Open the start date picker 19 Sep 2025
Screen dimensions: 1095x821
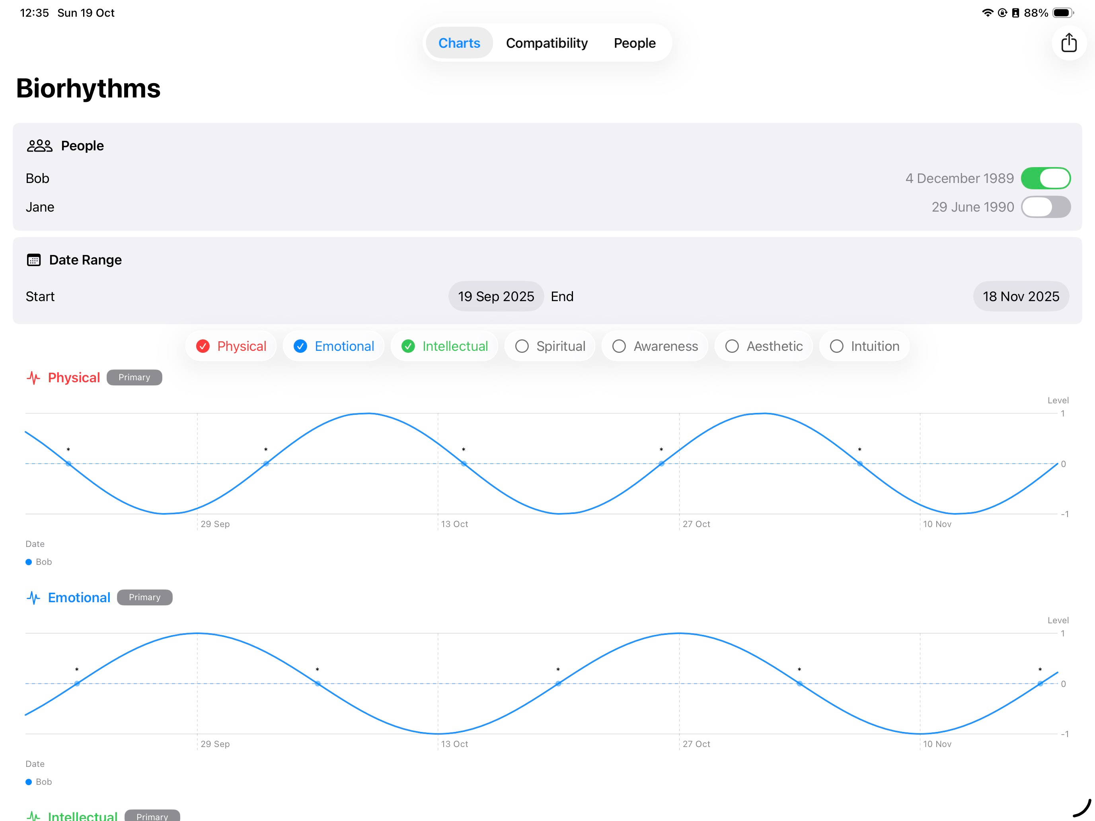pos(496,296)
